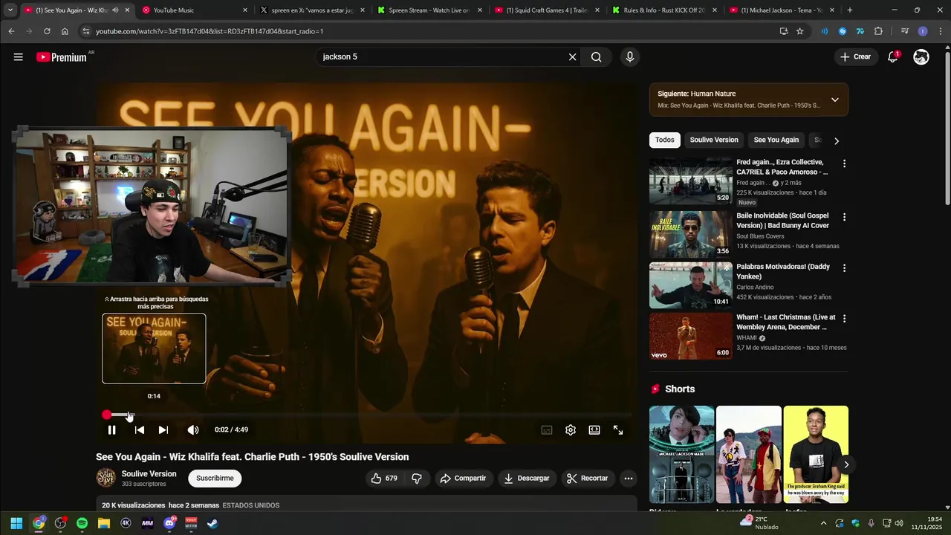The image size is (951, 535).
Task: Select the Todos filter chip
Action: pyautogui.click(x=665, y=140)
